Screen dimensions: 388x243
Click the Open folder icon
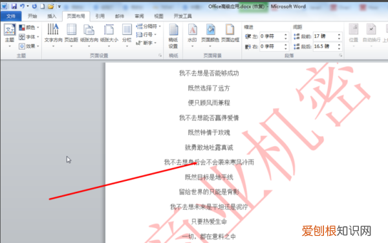pos(50,6)
